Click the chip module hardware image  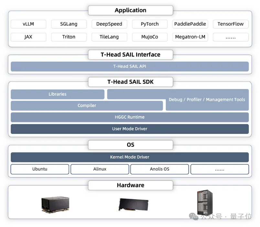click(x=55, y=204)
